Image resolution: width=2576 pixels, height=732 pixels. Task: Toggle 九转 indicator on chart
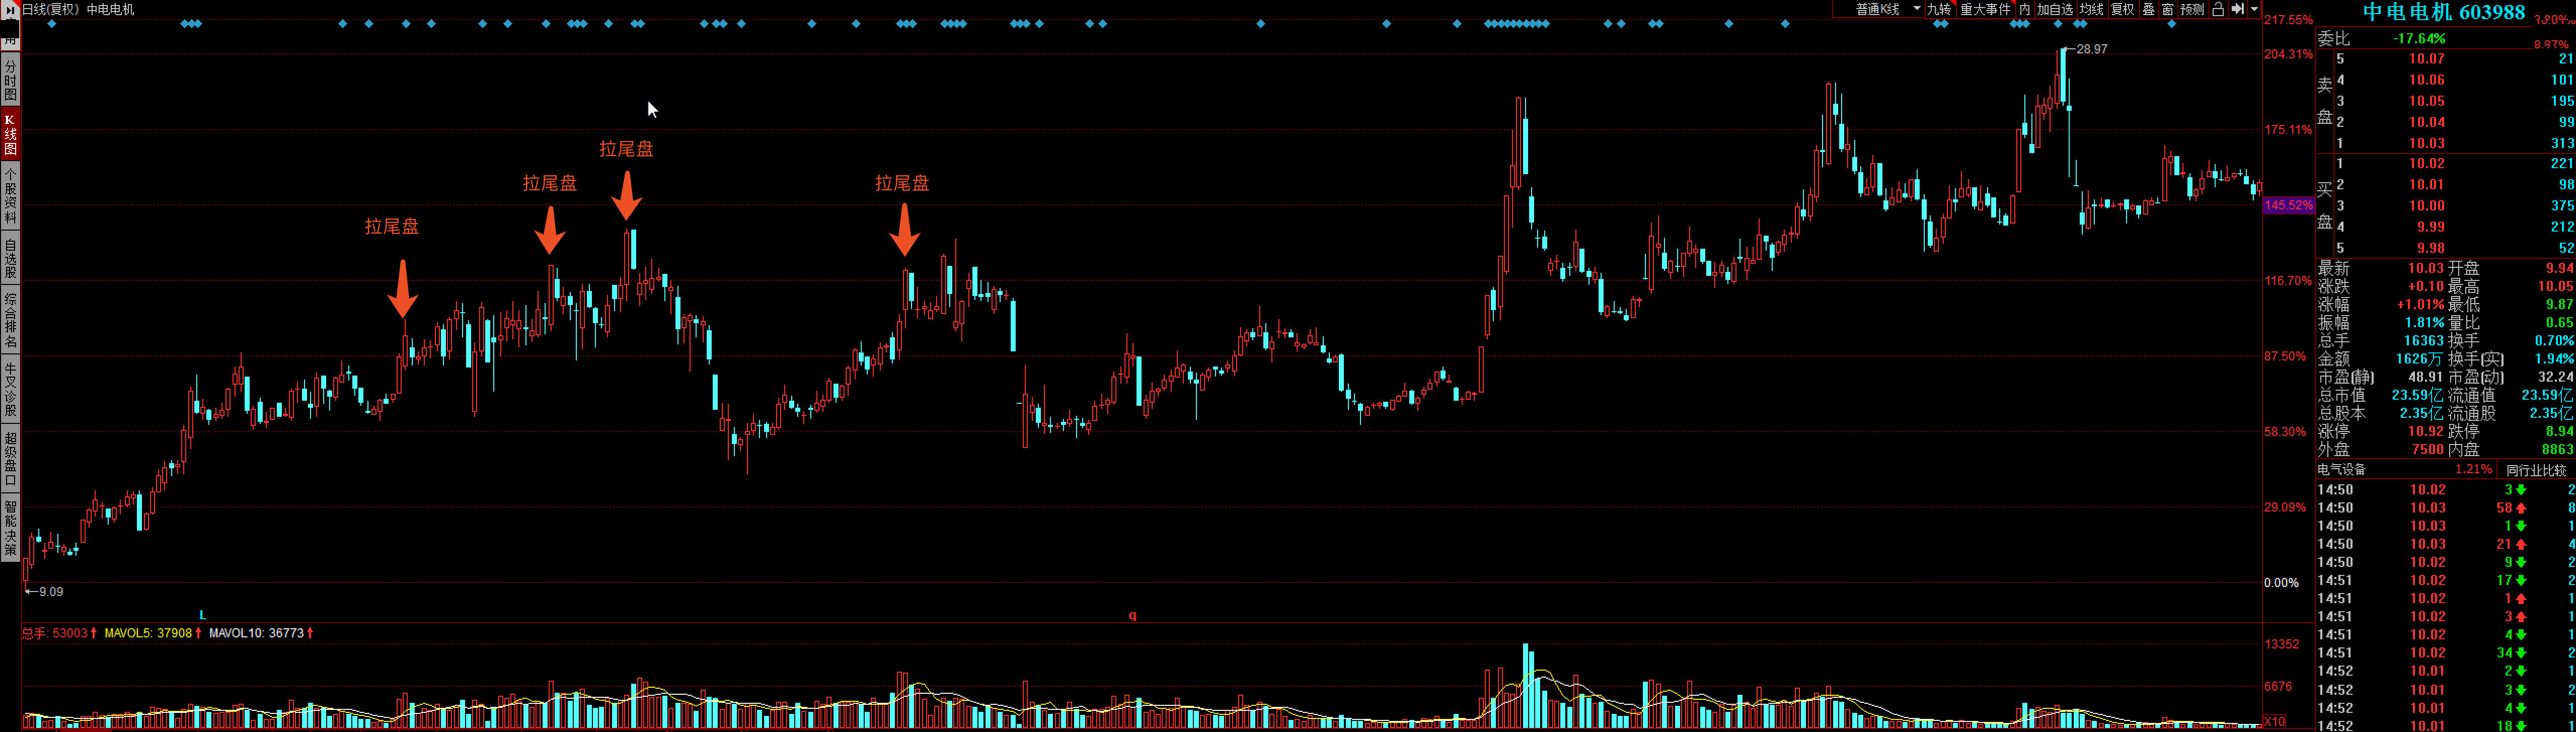[x=1939, y=9]
